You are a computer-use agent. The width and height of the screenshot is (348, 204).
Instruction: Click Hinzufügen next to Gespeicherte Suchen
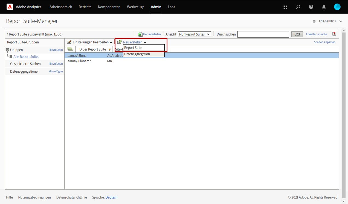pos(56,64)
